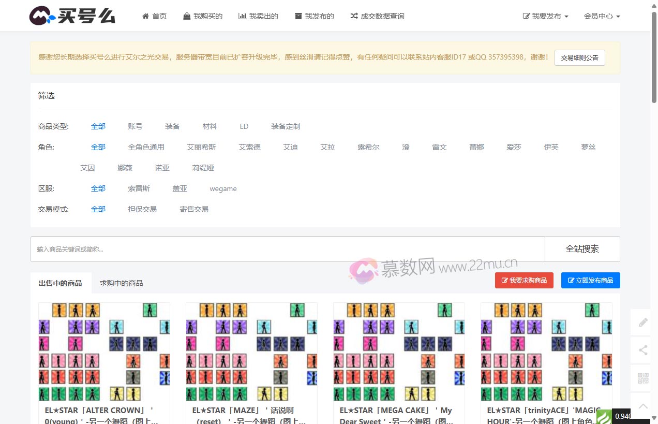
Task: Open the ALTER CROWN product thumbnail
Action: coord(104,352)
